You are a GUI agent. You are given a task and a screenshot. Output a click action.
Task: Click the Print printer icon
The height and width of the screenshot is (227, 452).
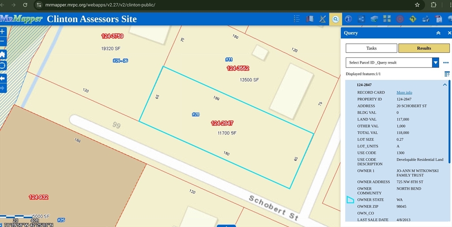[x=426, y=19]
